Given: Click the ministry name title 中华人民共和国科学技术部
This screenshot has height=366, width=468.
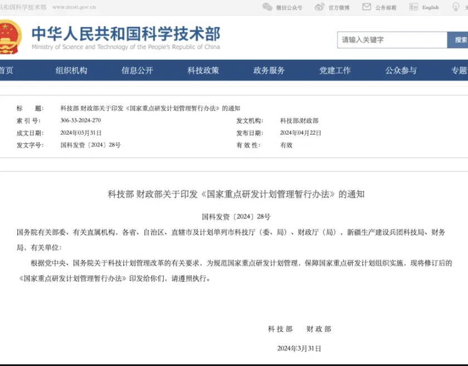Looking at the screenshot, I should pyautogui.click(x=125, y=33).
